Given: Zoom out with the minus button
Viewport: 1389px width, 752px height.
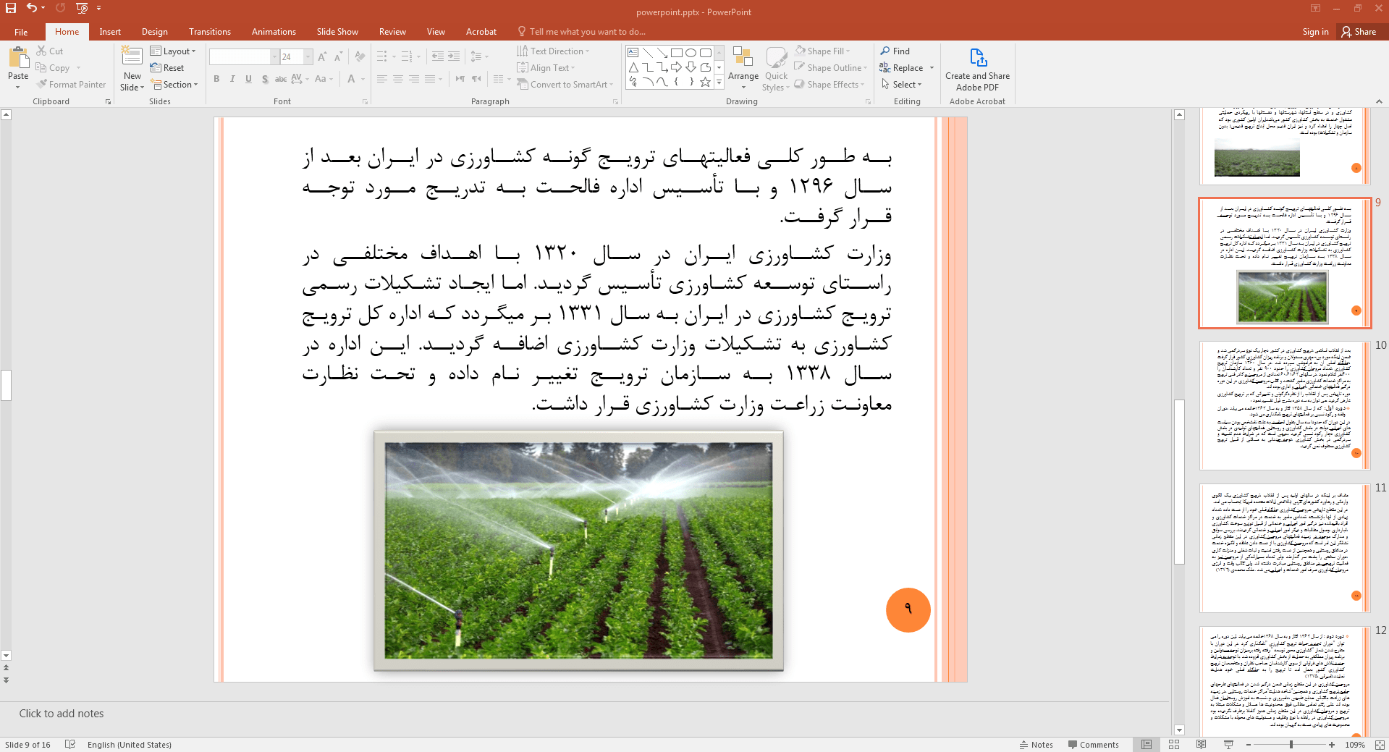Looking at the screenshot, I should [1249, 745].
